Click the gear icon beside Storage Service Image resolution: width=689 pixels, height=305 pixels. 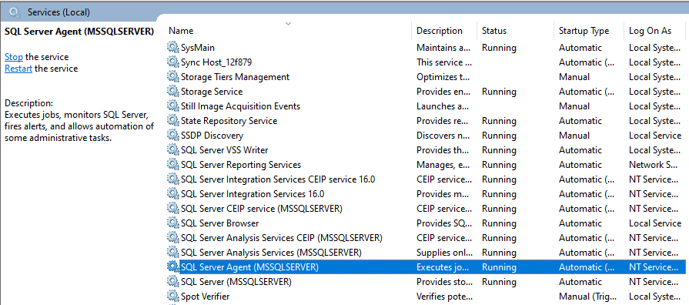(x=173, y=92)
